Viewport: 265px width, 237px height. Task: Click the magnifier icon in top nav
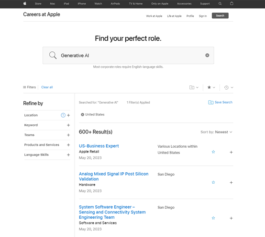[x=220, y=3]
